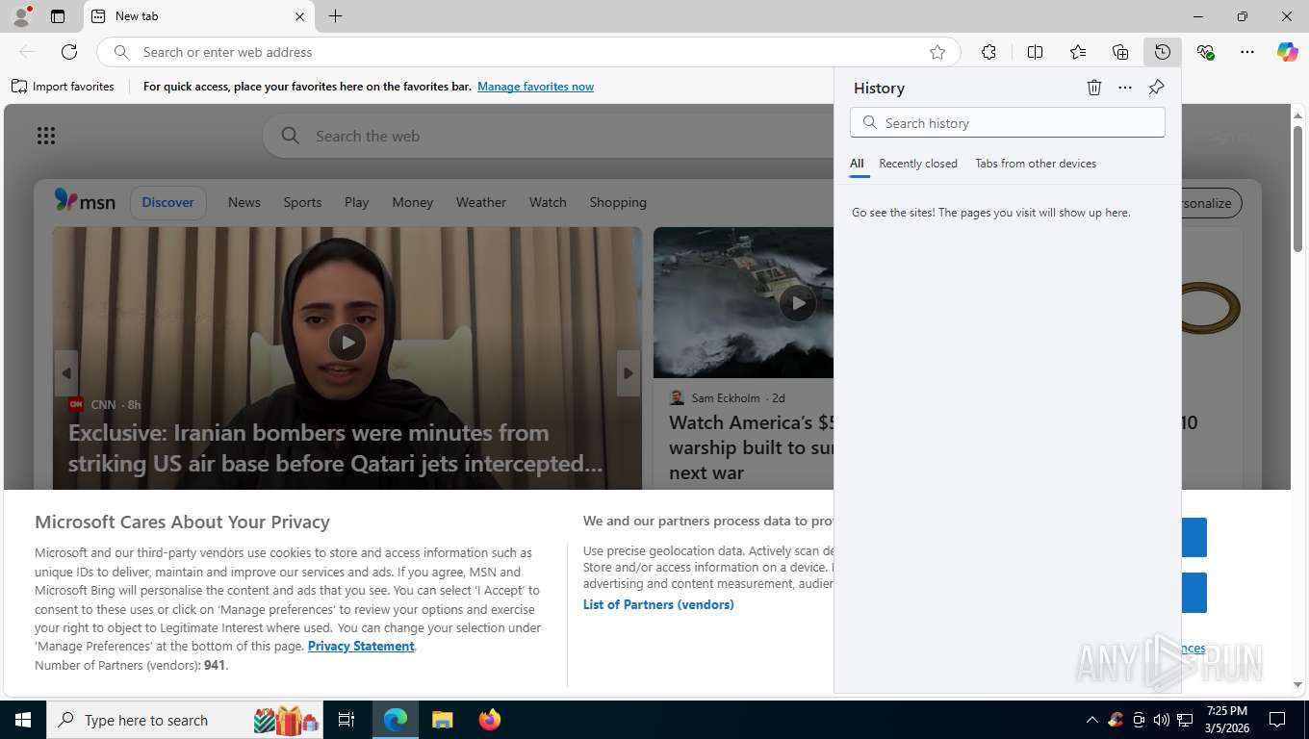Viewport: 1309px width, 739px height.
Task: Open the msn logo link
Action: click(85, 201)
